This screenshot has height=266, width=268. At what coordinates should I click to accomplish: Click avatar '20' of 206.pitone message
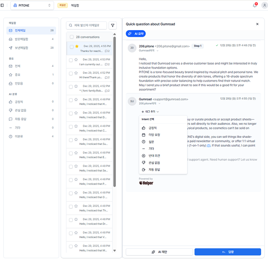point(132,48)
